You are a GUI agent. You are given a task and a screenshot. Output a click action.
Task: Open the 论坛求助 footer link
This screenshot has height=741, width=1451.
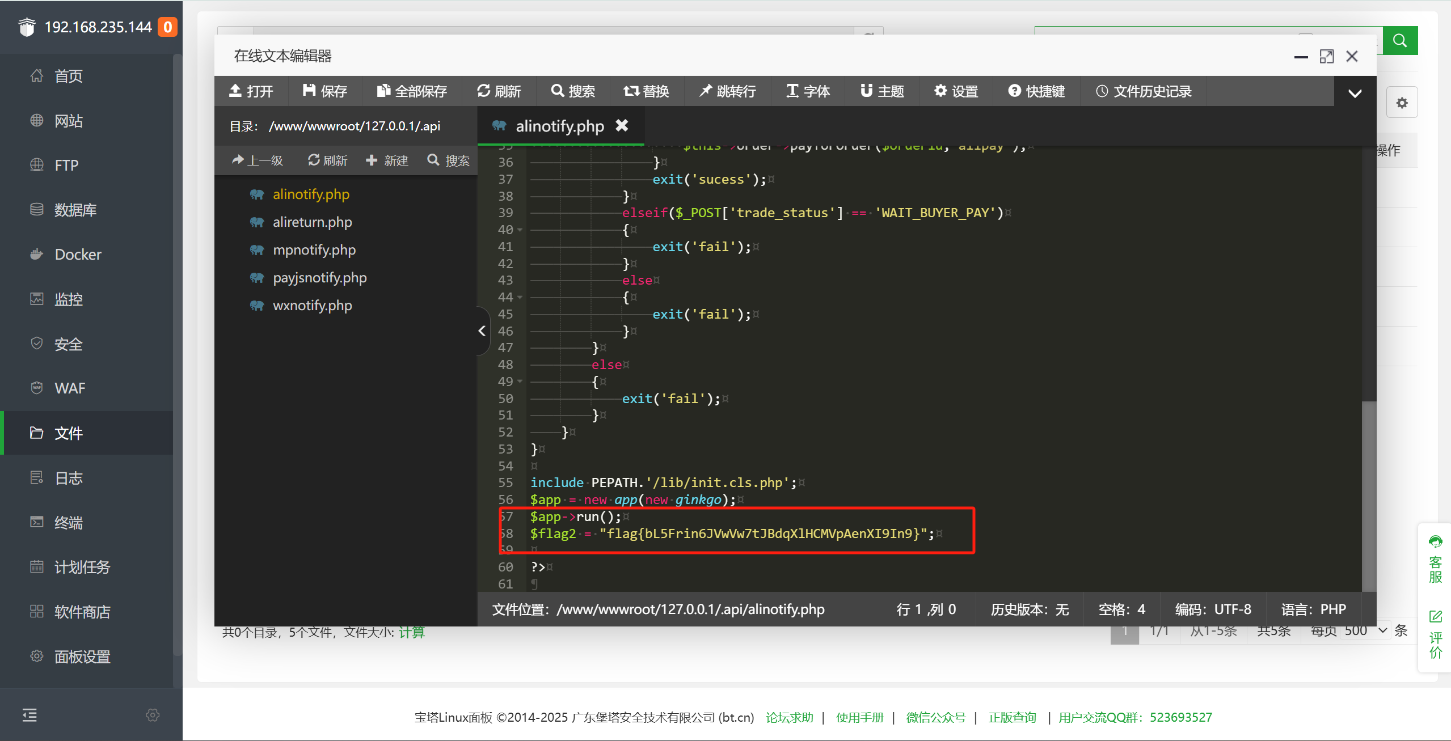(x=790, y=717)
